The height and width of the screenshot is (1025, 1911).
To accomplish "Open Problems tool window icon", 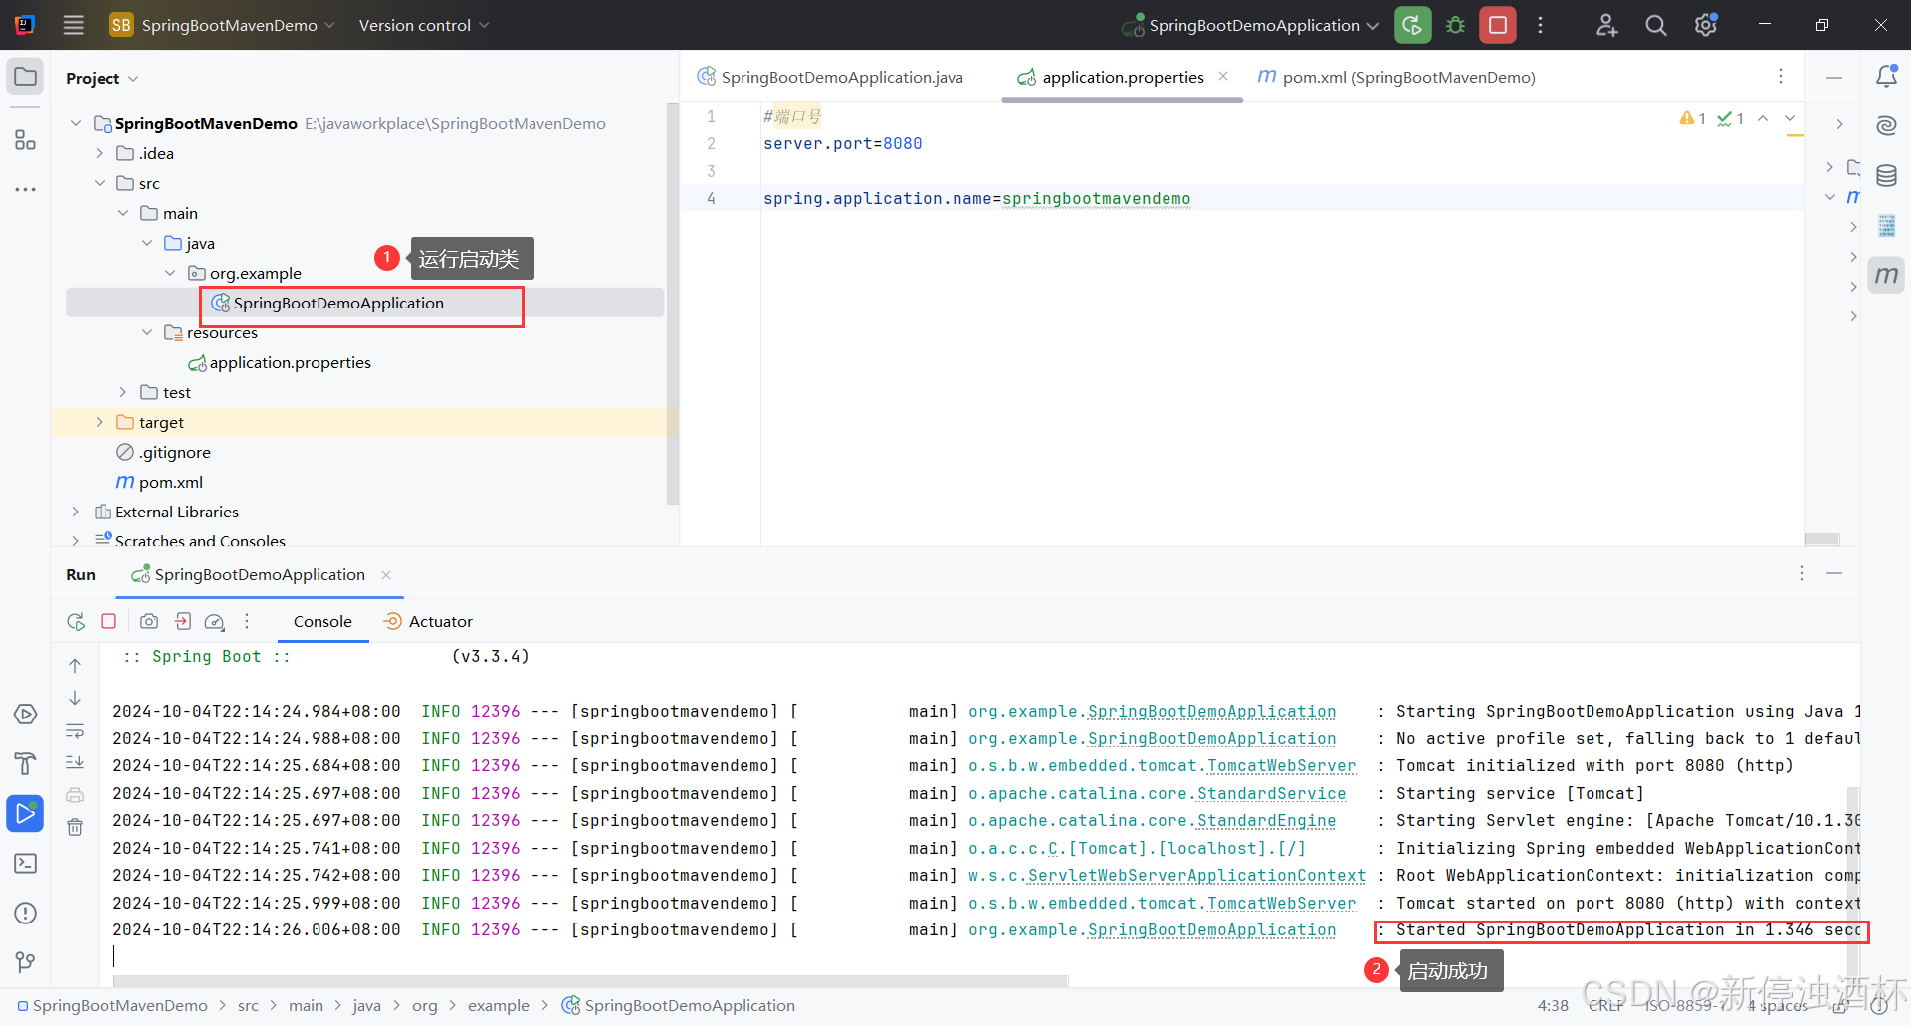I will click(25, 913).
